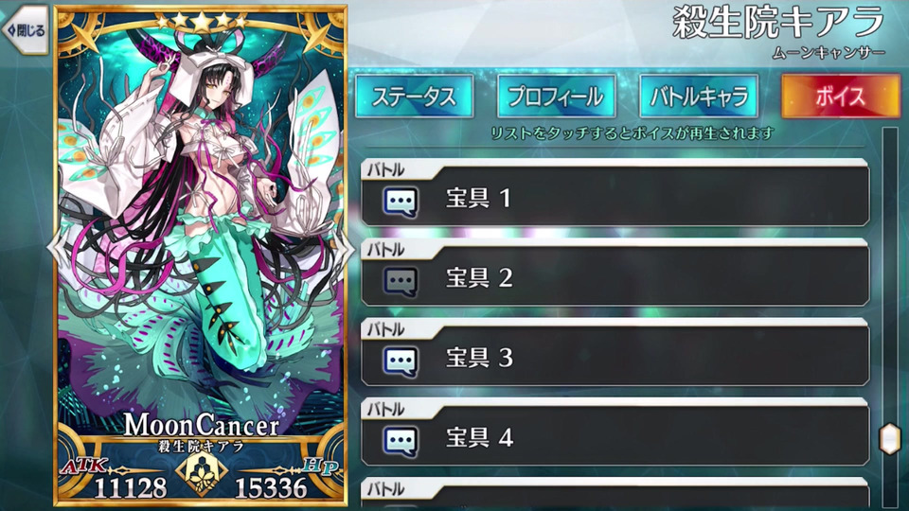Select the ボイス tab
Viewport: 909px width, 511px height.
point(841,97)
